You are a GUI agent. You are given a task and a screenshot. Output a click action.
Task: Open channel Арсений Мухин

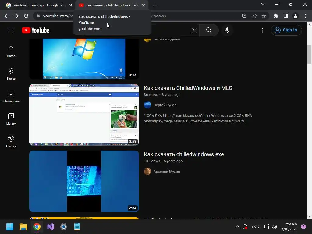[x=167, y=171]
